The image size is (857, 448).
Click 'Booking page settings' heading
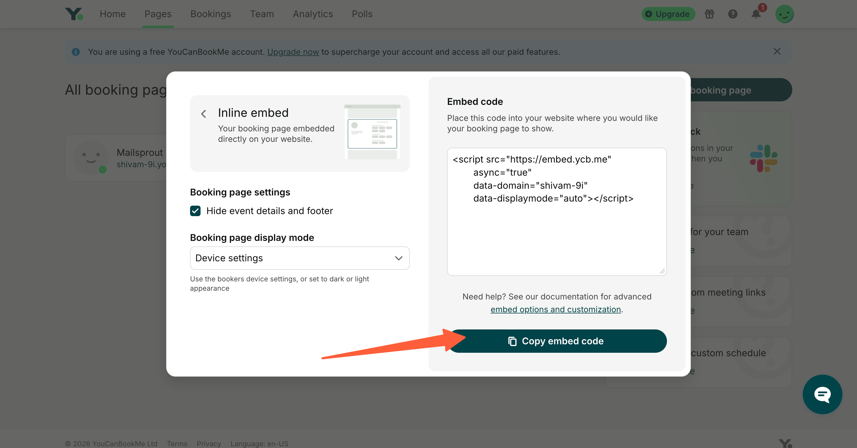[x=240, y=192]
